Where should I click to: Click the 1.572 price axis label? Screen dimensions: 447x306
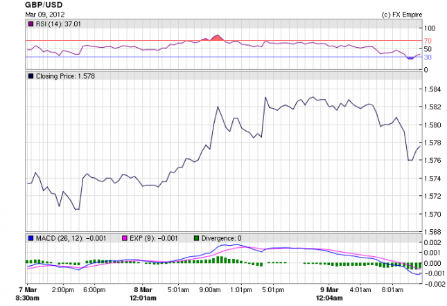pos(432,196)
